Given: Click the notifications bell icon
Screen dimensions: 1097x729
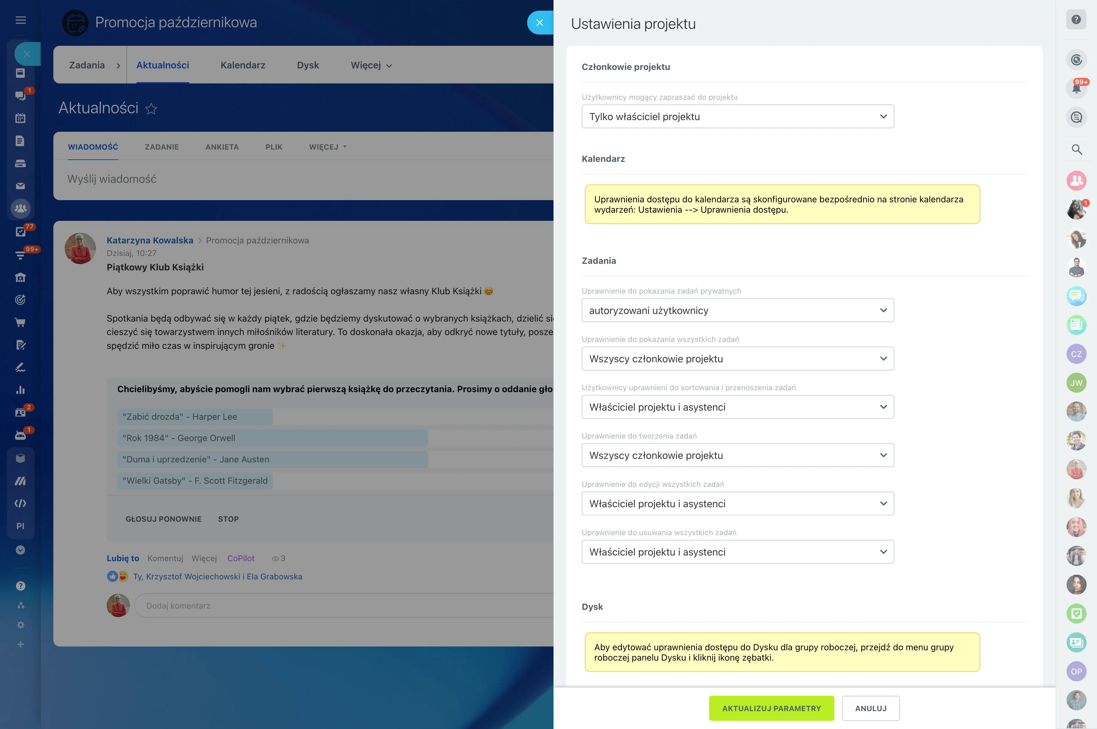Looking at the screenshot, I should tap(1076, 88).
